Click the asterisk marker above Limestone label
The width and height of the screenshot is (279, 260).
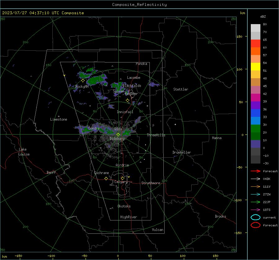pos(59,117)
